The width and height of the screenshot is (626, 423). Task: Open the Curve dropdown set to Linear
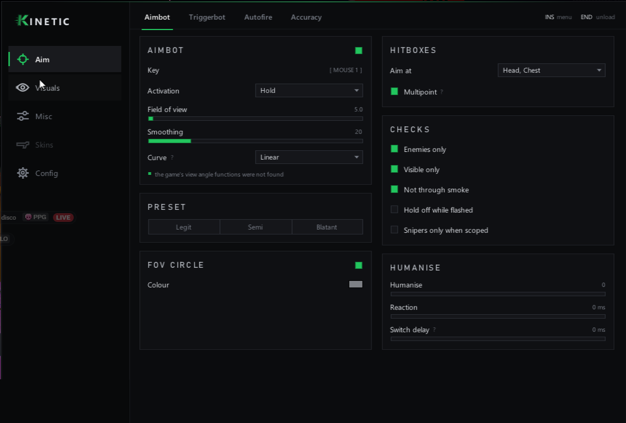pyautogui.click(x=309, y=157)
